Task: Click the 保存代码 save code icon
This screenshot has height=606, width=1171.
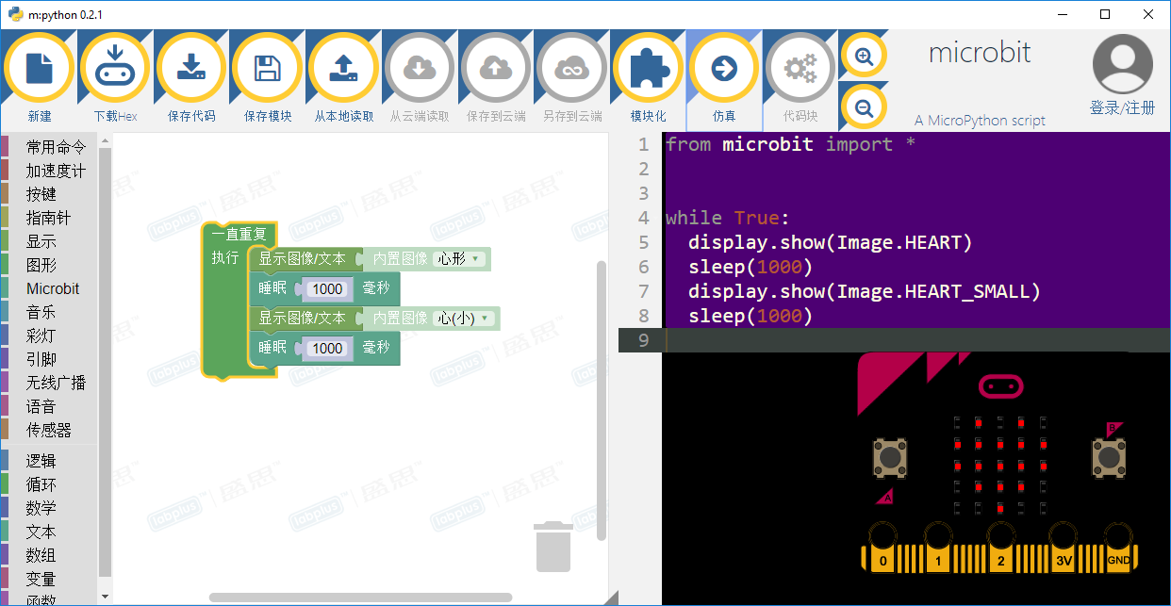Action: point(191,68)
